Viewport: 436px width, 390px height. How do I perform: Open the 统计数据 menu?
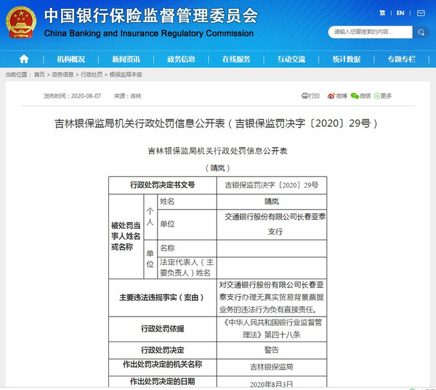[x=346, y=59]
